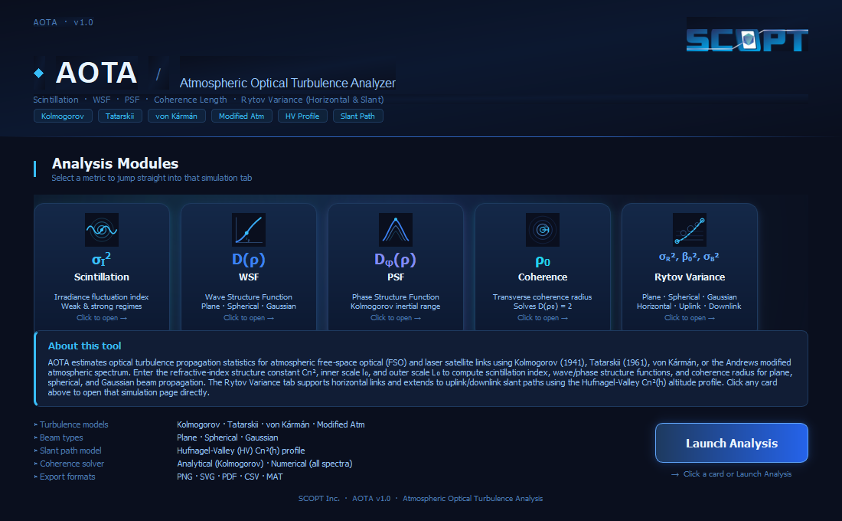Click the 'Beam types' row label
This screenshot has width=842, height=521.
point(61,437)
